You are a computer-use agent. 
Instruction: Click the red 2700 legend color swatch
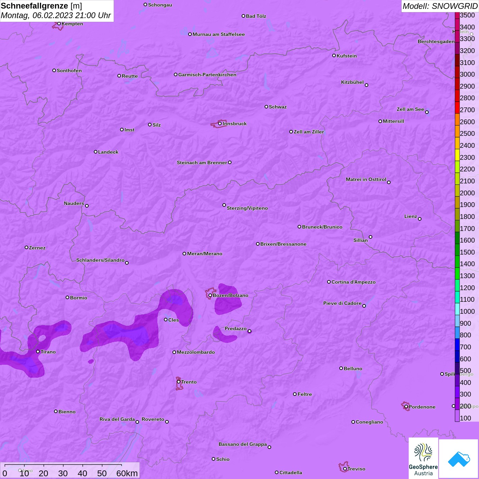pos(457,107)
